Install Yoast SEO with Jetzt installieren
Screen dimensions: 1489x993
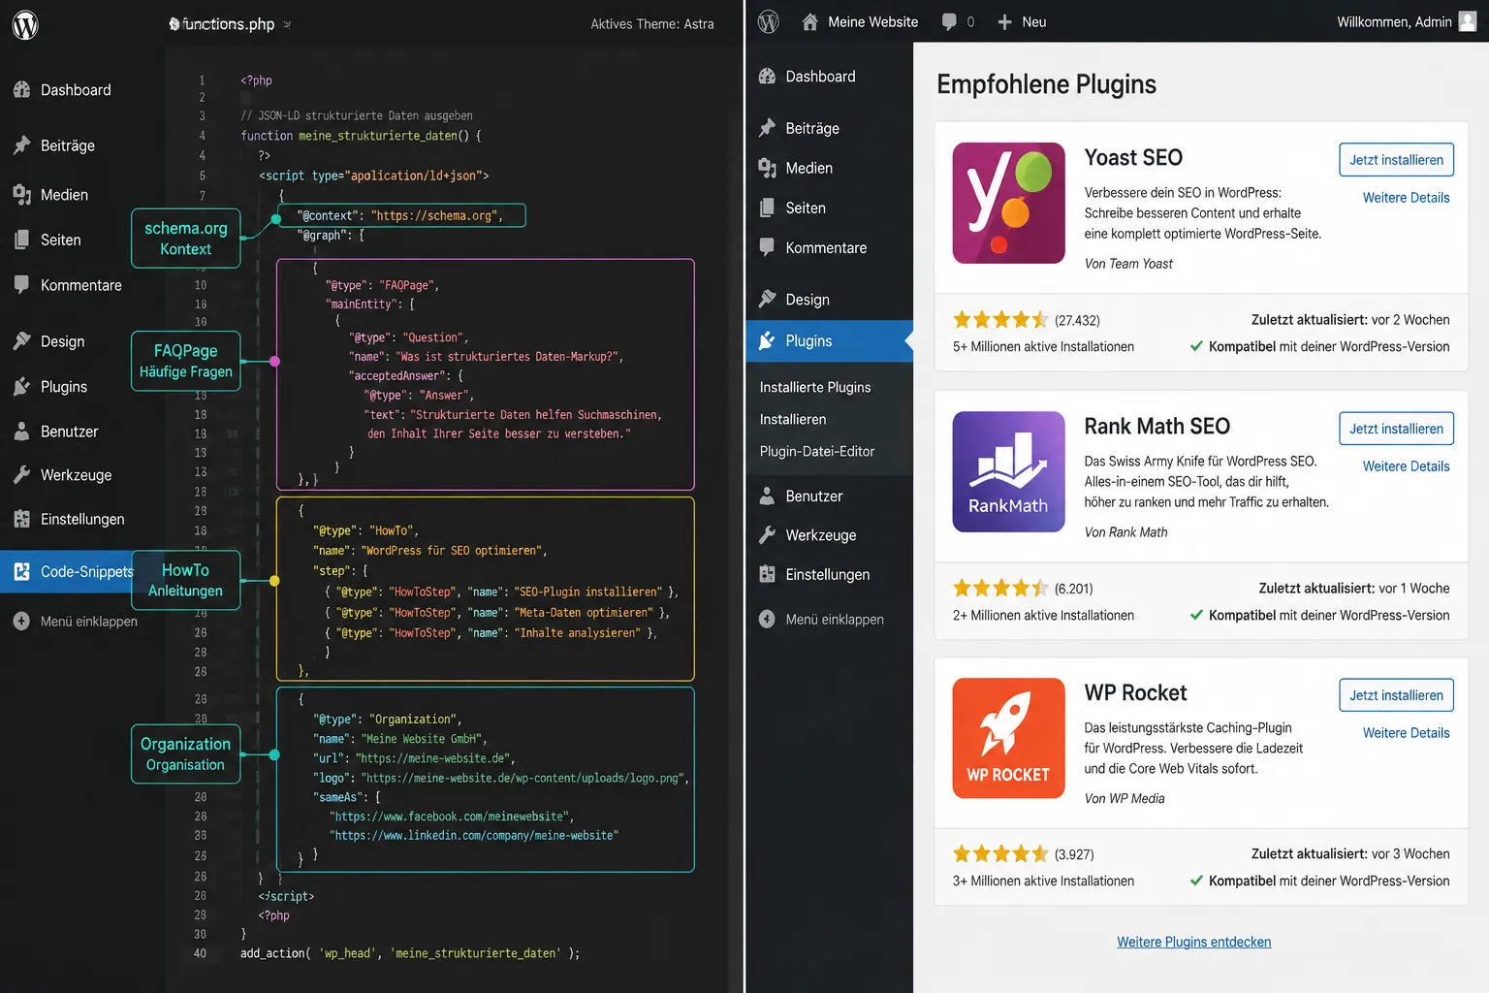[1396, 160]
